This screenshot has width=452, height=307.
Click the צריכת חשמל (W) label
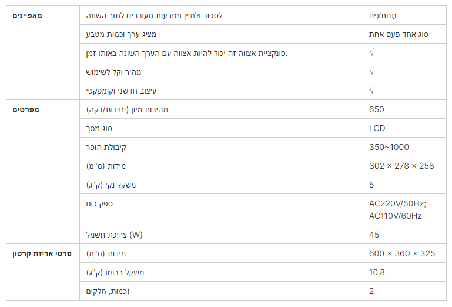[x=114, y=235]
